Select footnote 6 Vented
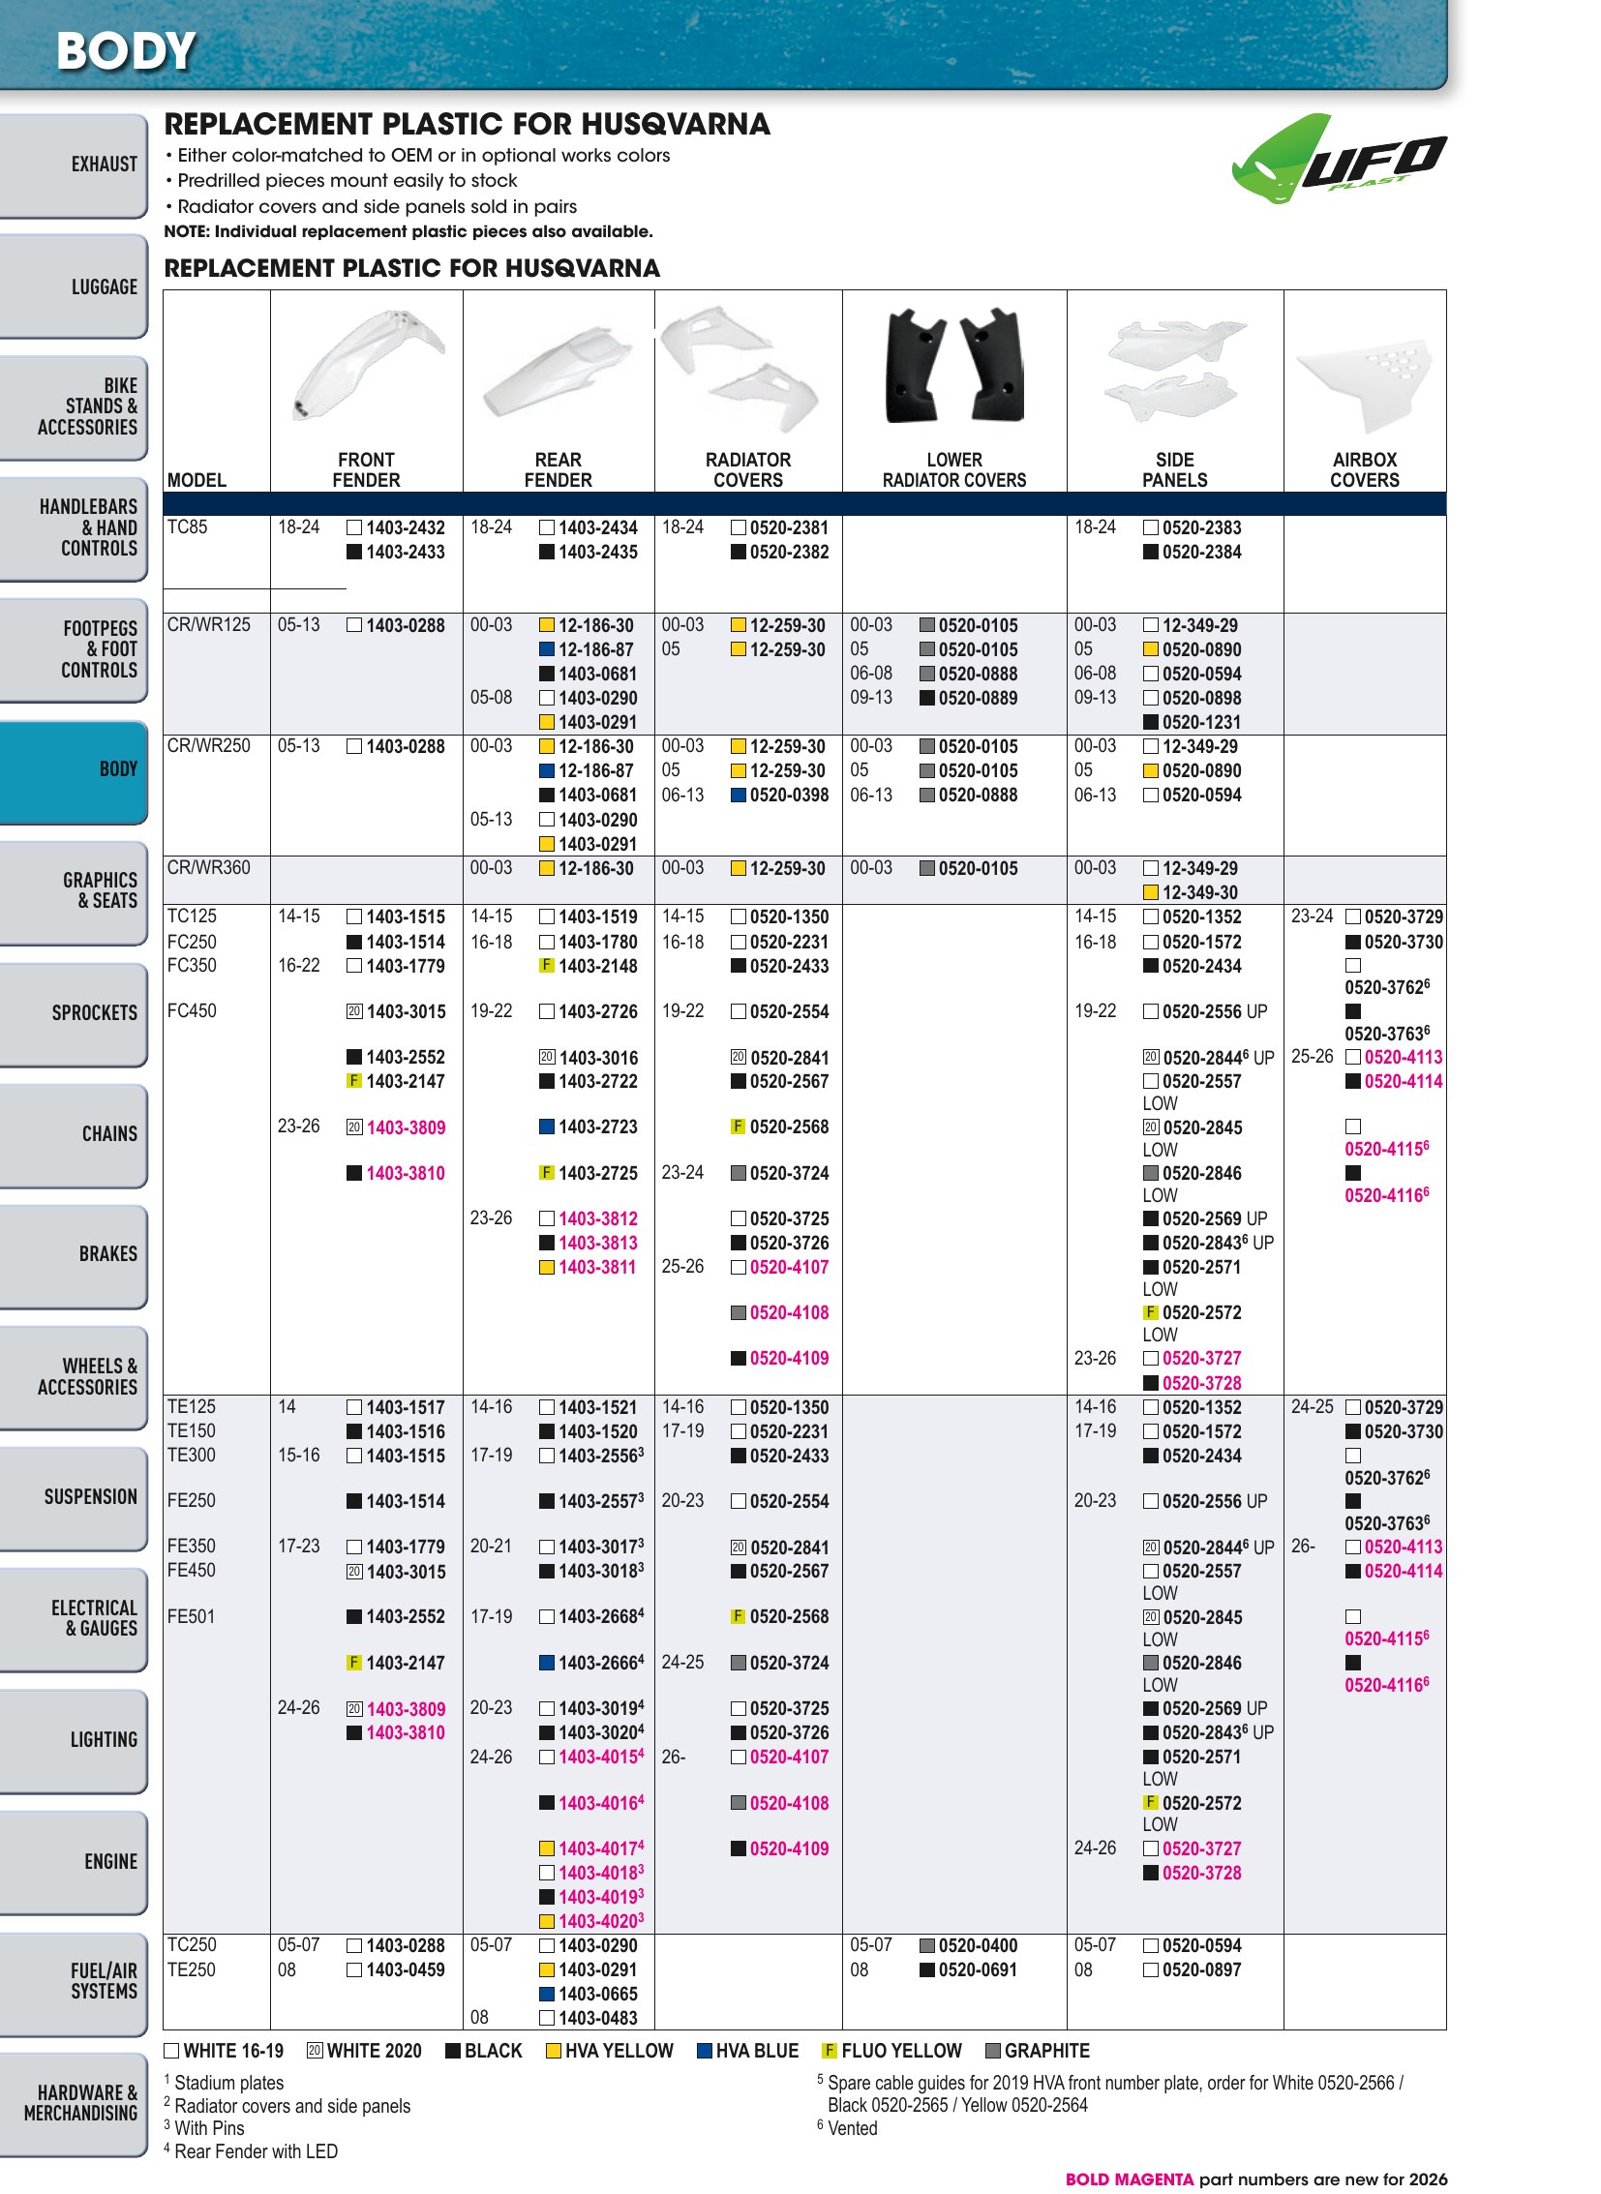The width and height of the screenshot is (1601, 2194). tap(847, 2128)
